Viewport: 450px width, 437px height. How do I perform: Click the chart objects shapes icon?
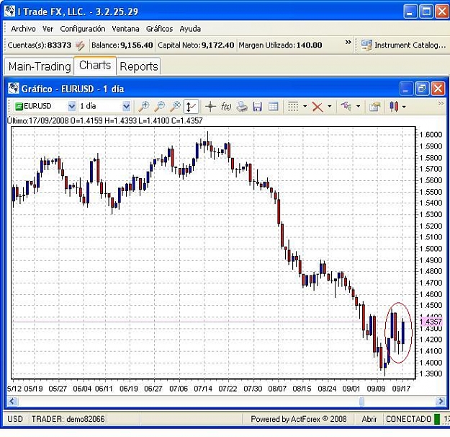pos(346,107)
